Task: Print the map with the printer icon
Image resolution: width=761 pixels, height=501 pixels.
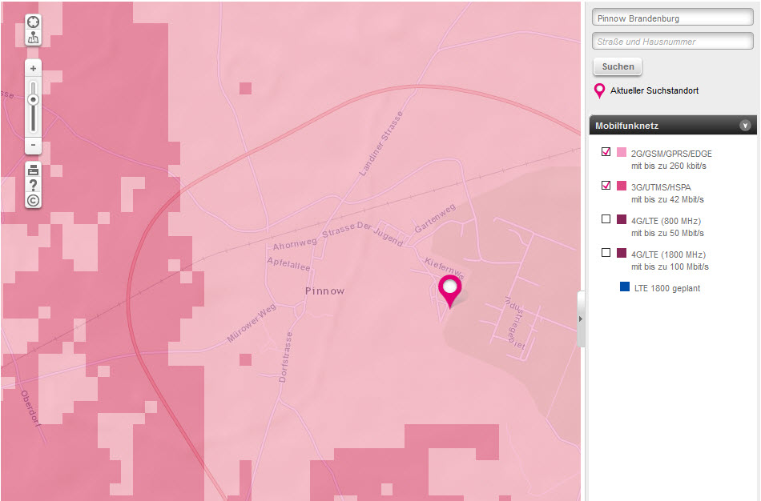Action: click(33, 170)
